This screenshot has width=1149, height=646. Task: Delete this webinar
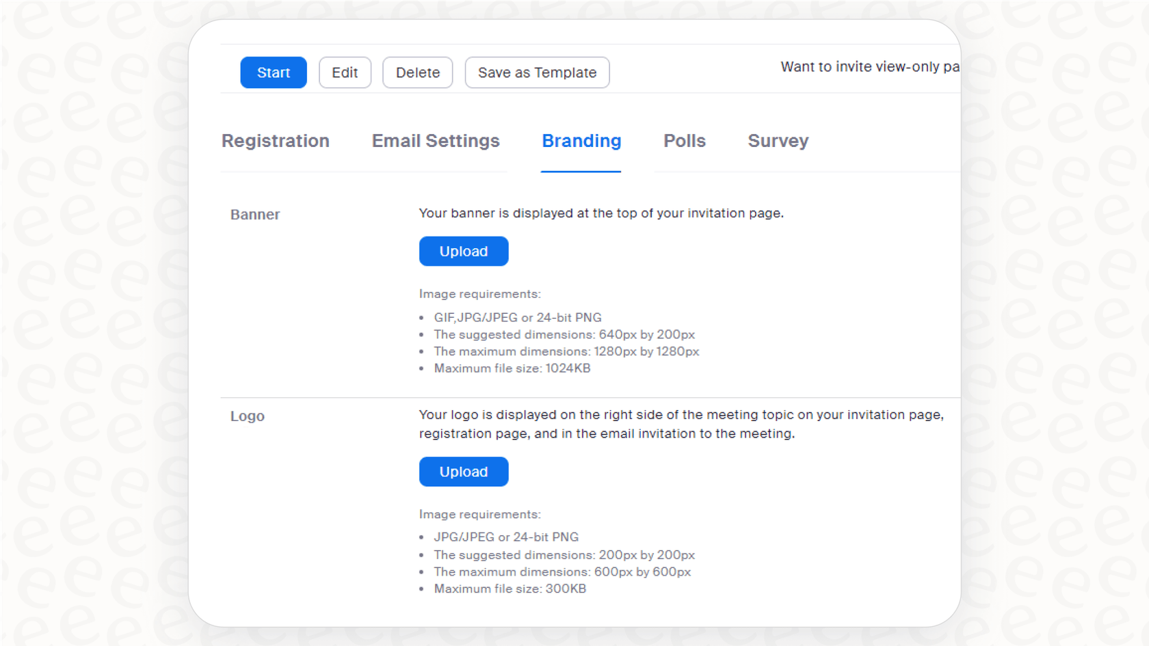coord(417,72)
